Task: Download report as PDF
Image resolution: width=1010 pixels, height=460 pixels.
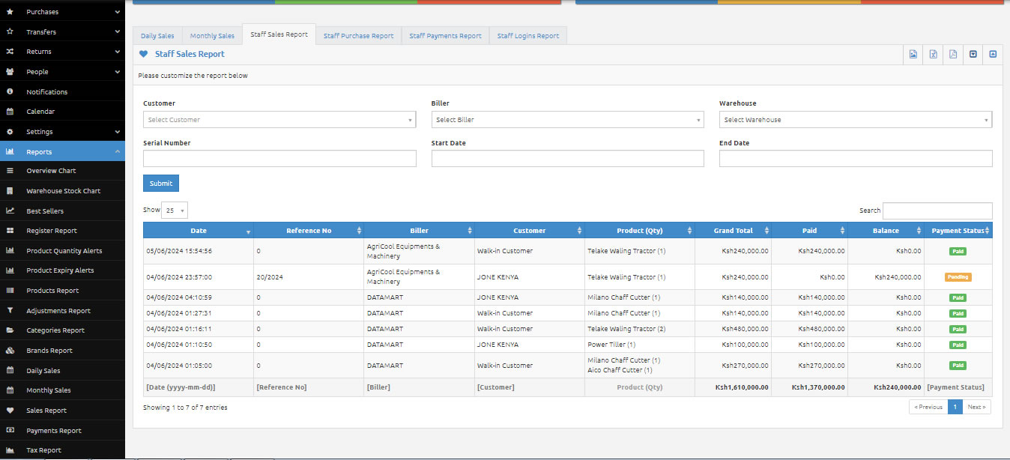Action: pyautogui.click(x=953, y=54)
